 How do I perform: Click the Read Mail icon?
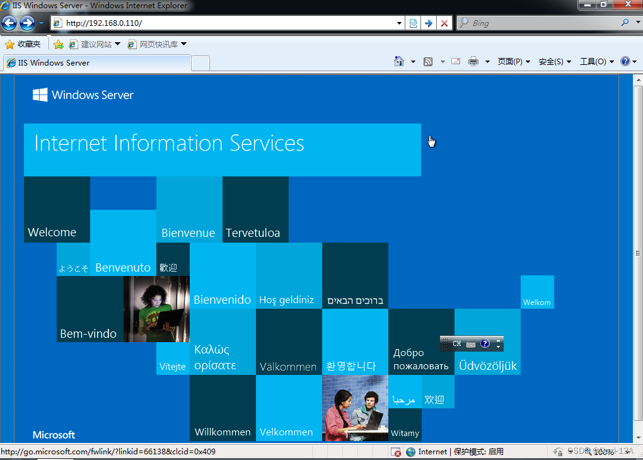coord(456,62)
